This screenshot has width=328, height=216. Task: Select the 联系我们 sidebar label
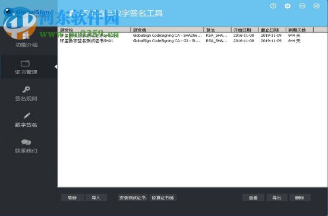[x=26, y=151]
